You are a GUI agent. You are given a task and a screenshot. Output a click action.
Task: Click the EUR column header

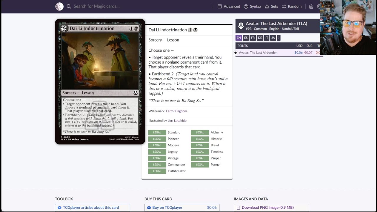(x=309, y=46)
